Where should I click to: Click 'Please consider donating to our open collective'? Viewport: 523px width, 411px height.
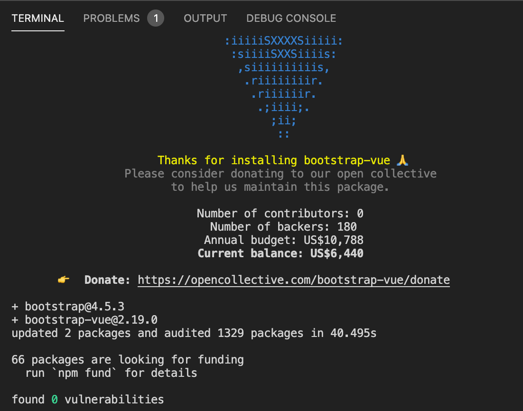coord(280,174)
